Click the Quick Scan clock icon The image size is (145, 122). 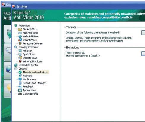tap(20, 54)
